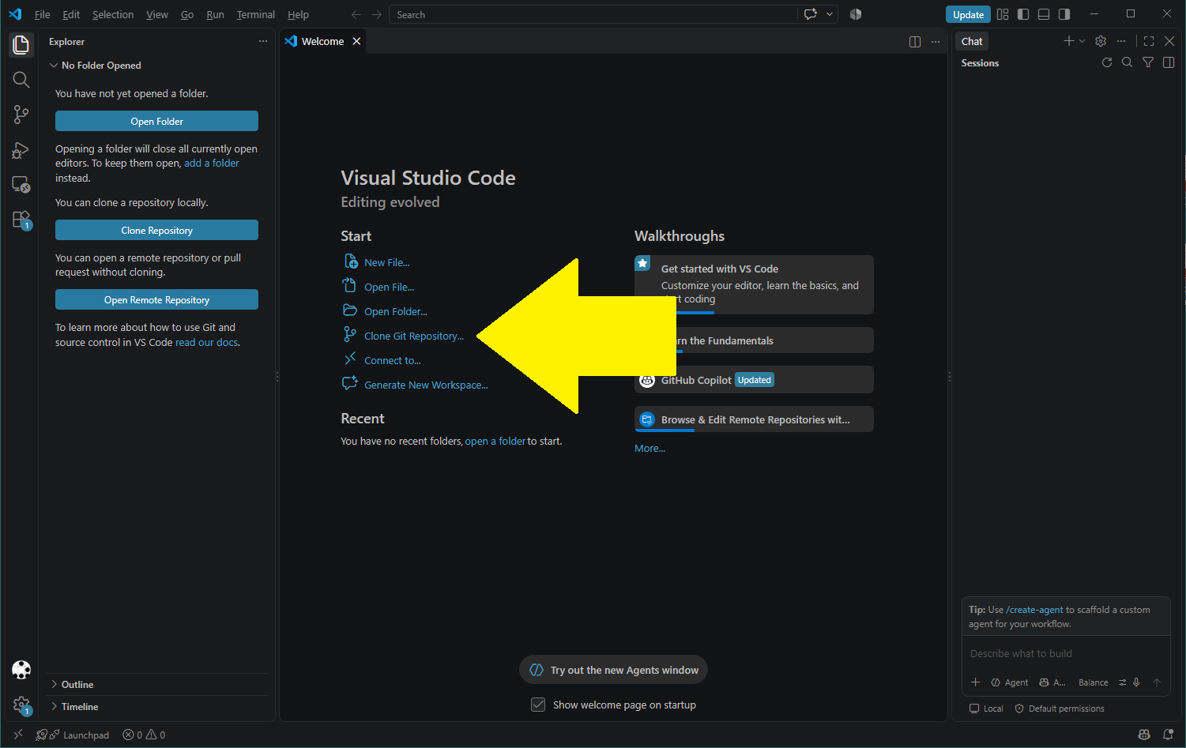This screenshot has width=1186, height=748.
Task: Toggle Show welcome page on startup
Action: point(538,705)
